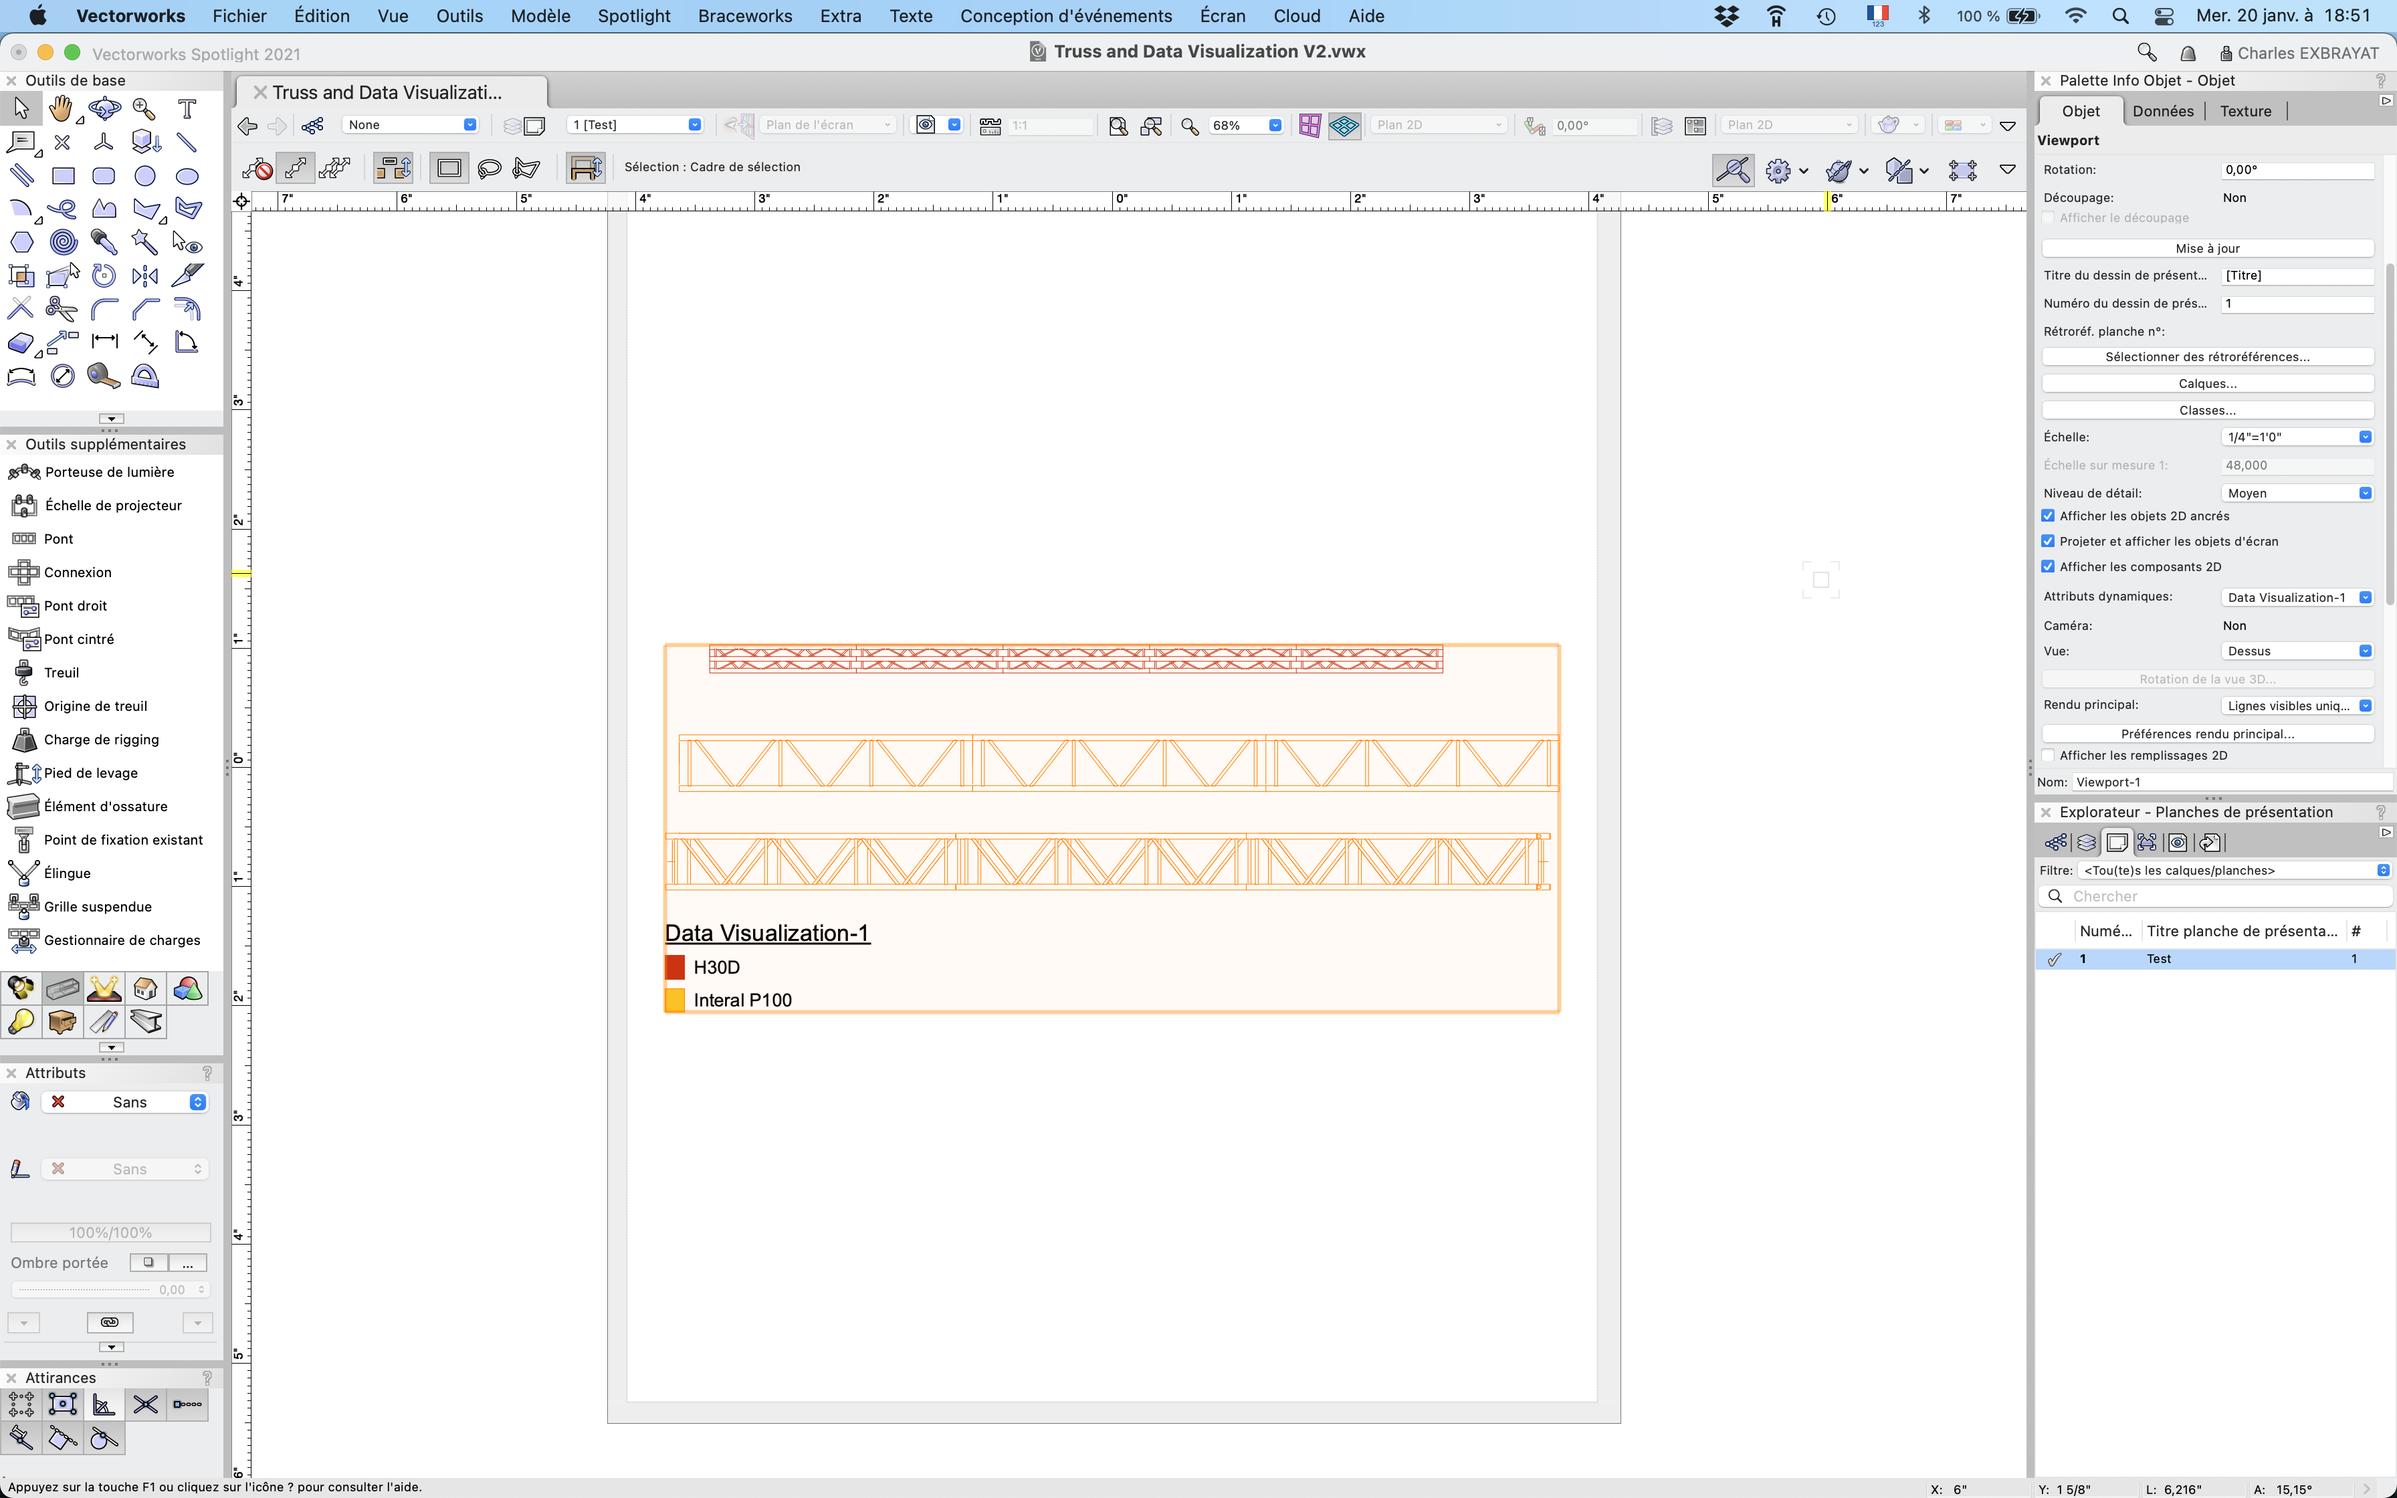The width and height of the screenshot is (2397, 1498).
Task: Click the Treuil hoist tool
Action: (60, 673)
